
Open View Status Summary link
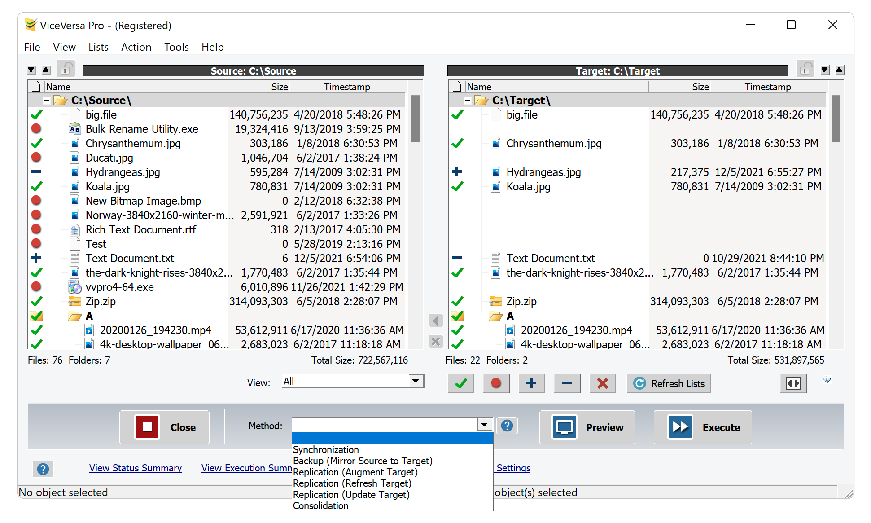pos(136,468)
